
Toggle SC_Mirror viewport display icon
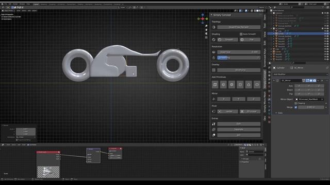[311, 81]
